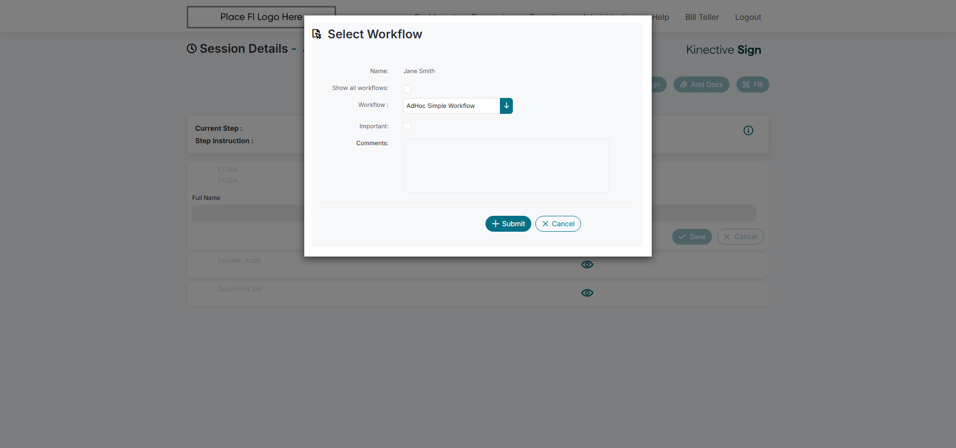The width and height of the screenshot is (956, 448).
Task: Cancel the Select Workflow dialog
Action: pyautogui.click(x=558, y=224)
